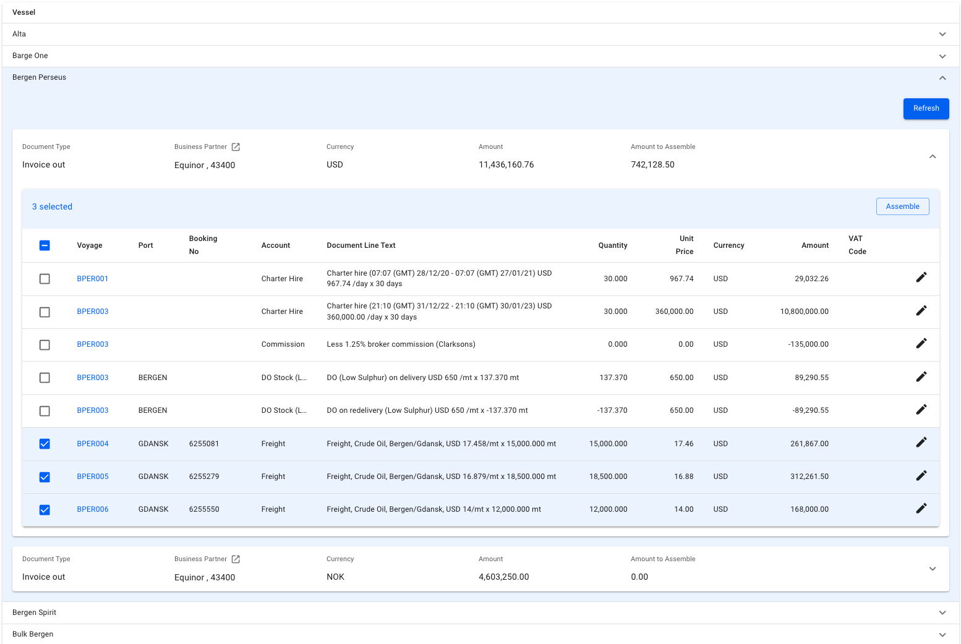Edit the BPER006 Freight row
The height and width of the screenshot is (644, 961).
click(x=921, y=509)
